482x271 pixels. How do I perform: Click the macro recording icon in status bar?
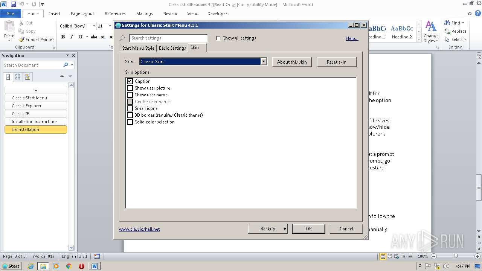point(97,256)
